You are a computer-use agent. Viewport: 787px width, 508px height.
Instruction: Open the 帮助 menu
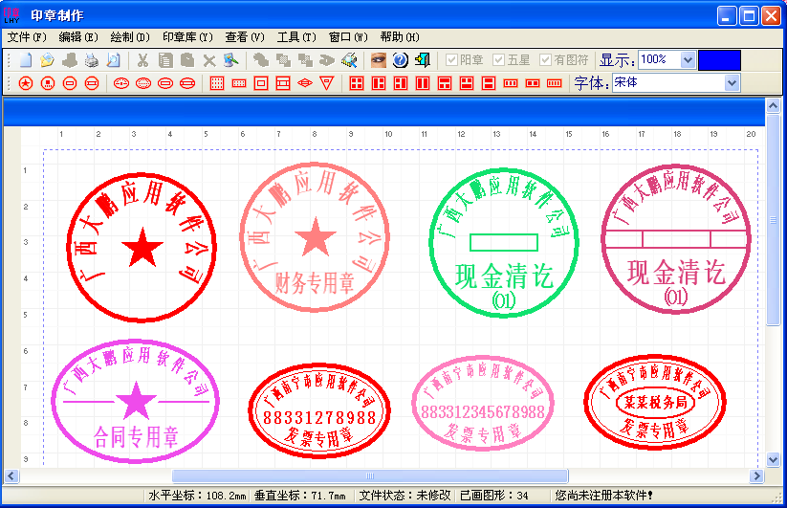pyautogui.click(x=399, y=37)
